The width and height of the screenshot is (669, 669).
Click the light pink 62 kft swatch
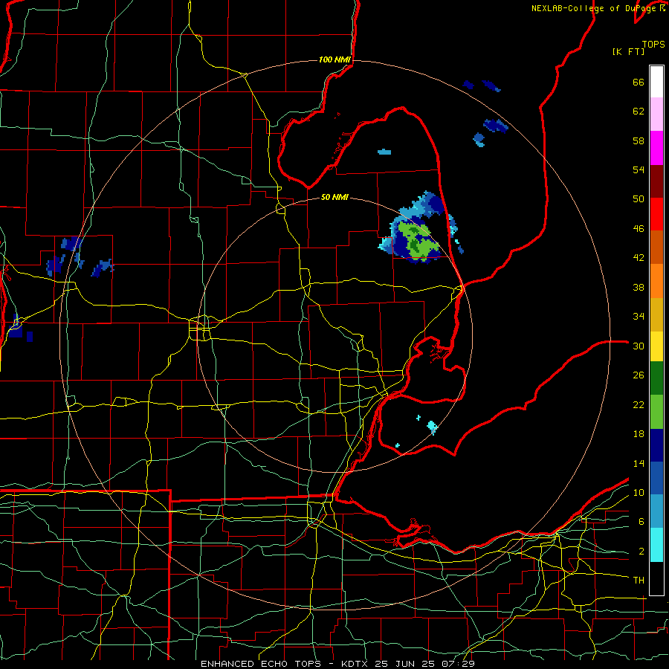click(x=656, y=114)
